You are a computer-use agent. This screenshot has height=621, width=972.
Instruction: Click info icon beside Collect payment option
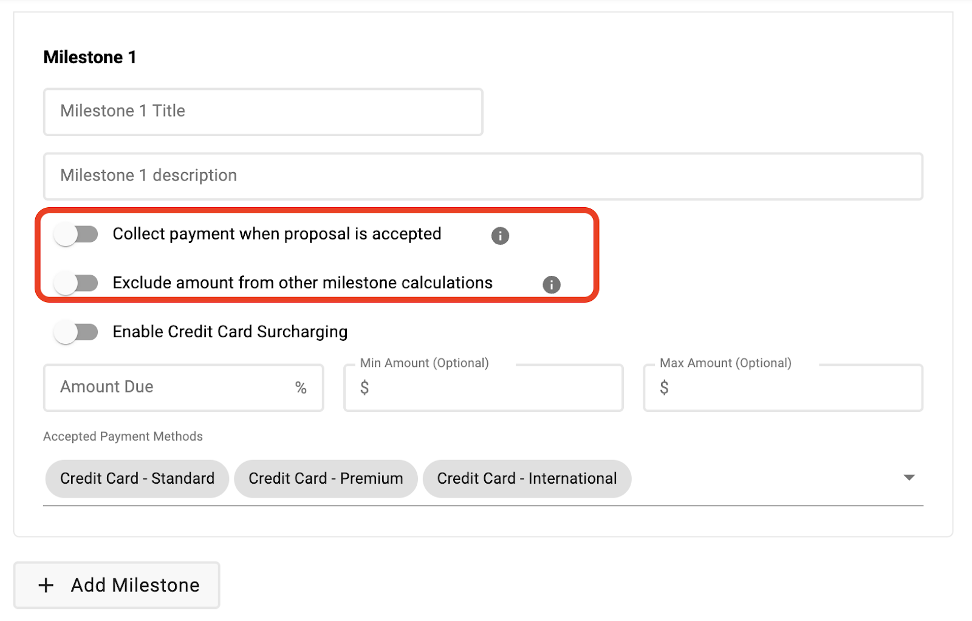tap(500, 236)
